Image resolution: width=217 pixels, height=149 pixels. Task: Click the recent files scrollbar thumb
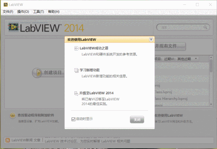(x=211, y=66)
